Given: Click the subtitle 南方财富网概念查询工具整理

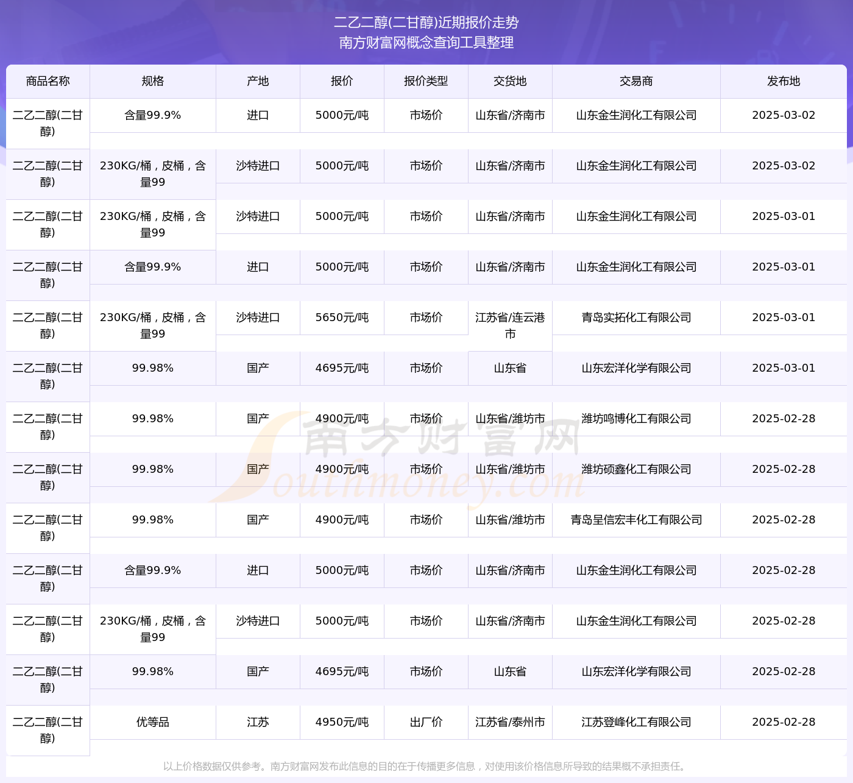Looking at the screenshot, I should (426, 43).
